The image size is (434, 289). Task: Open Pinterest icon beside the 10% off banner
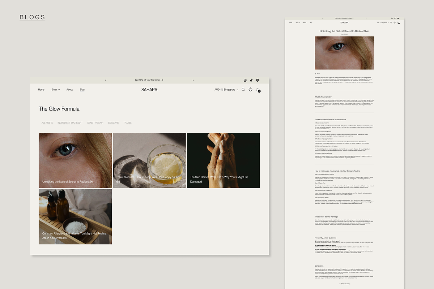(258, 80)
